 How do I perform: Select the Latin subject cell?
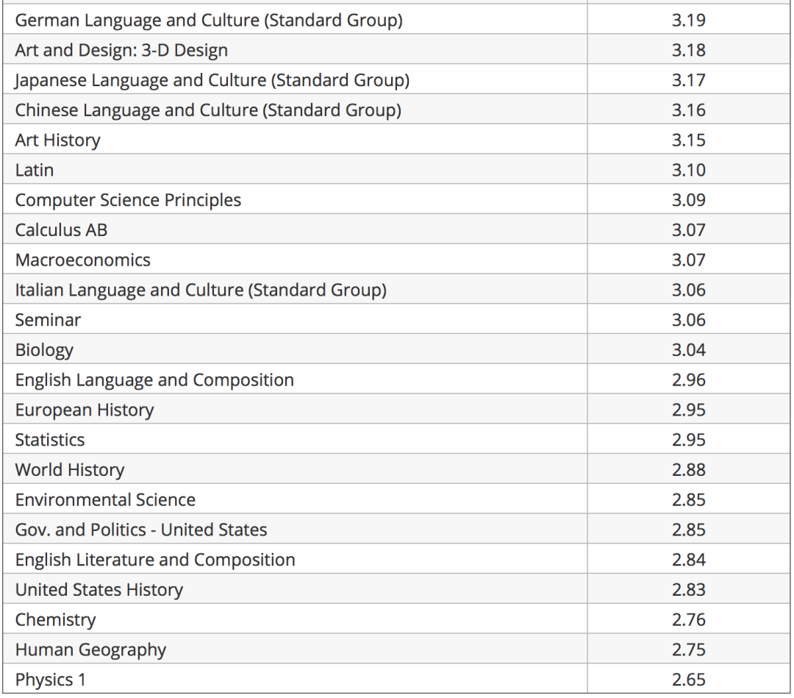tap(35, 171)
